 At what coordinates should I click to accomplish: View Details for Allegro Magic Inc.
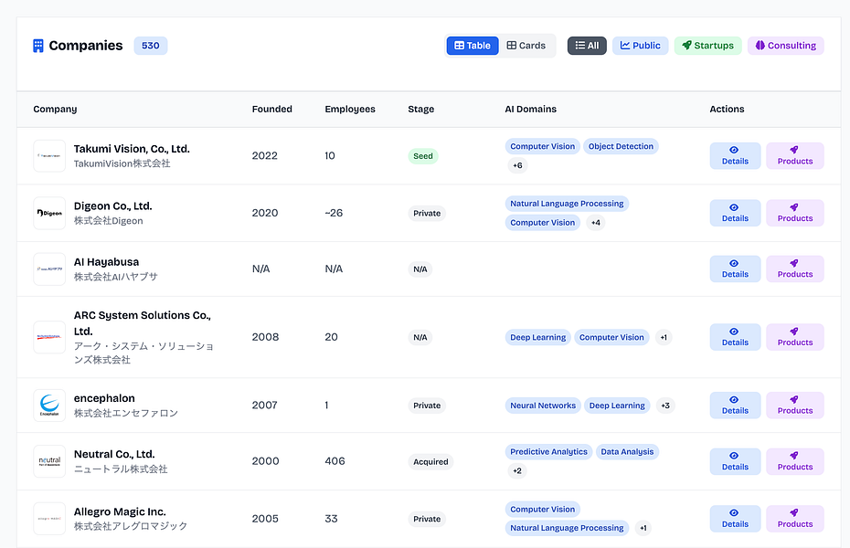click(x=735, y=519)
